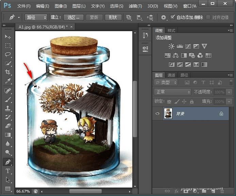
Task: Click the lock transparent pixels icon
Action: (169, 101)
